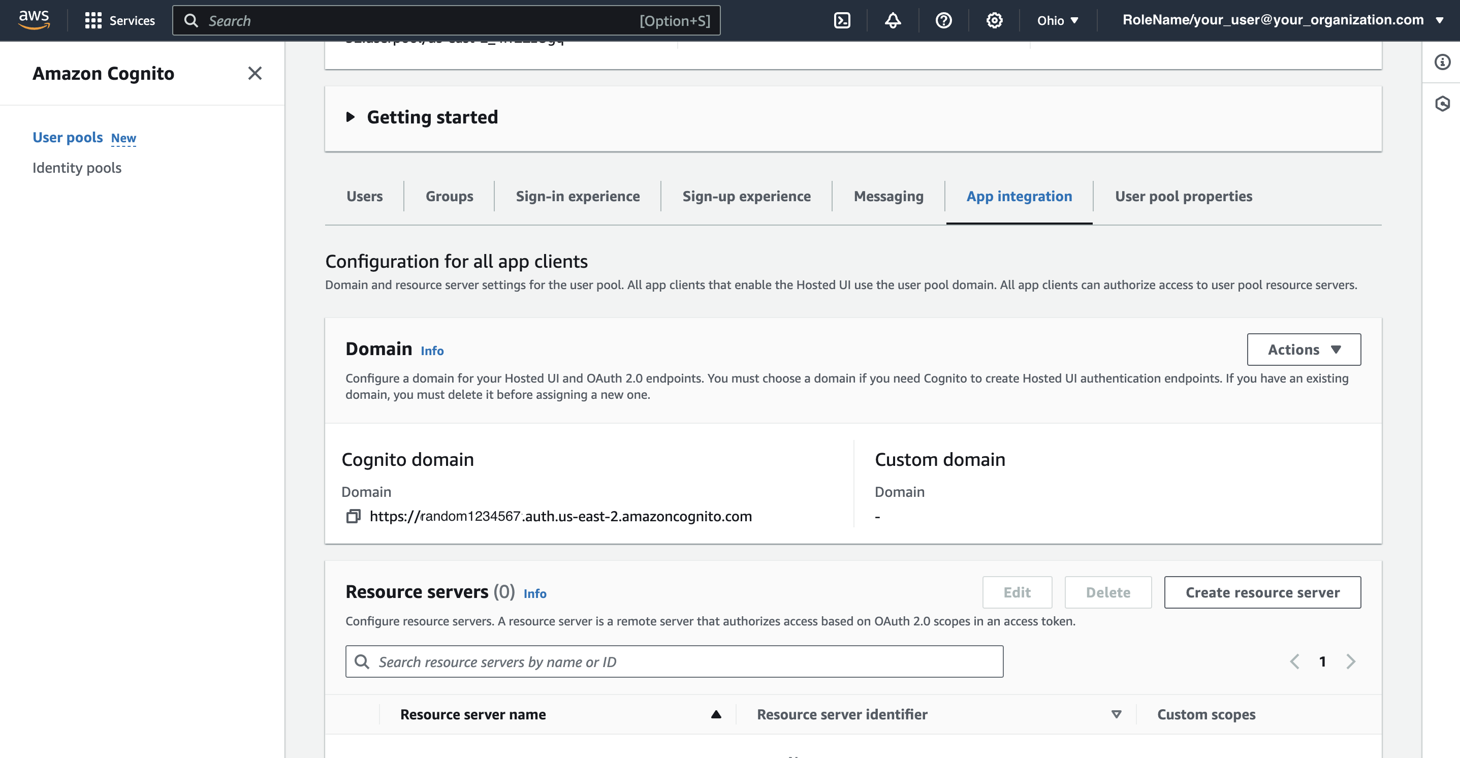Viewport: 1460px width, 758px height.
Task: Click the New badge next to User pools
Action: click(123, 138)
